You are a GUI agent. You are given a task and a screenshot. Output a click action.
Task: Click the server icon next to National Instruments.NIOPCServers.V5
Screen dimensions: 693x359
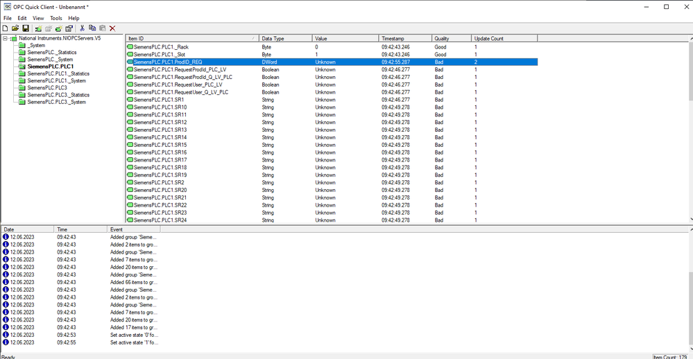coord(14,38)
